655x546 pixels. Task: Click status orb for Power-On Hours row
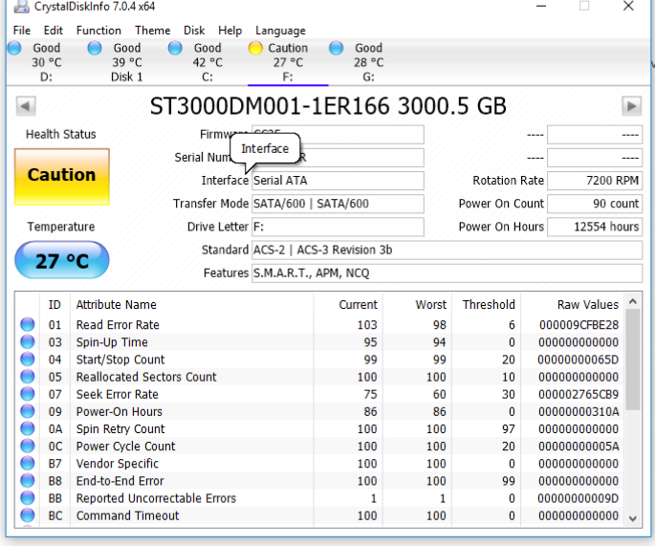(28, 411)
